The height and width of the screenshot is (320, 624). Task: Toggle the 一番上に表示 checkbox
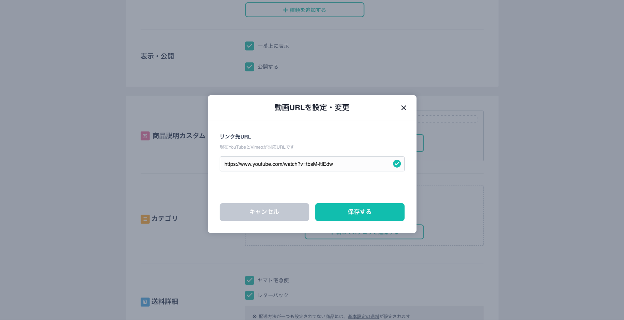tap(249, 46)
